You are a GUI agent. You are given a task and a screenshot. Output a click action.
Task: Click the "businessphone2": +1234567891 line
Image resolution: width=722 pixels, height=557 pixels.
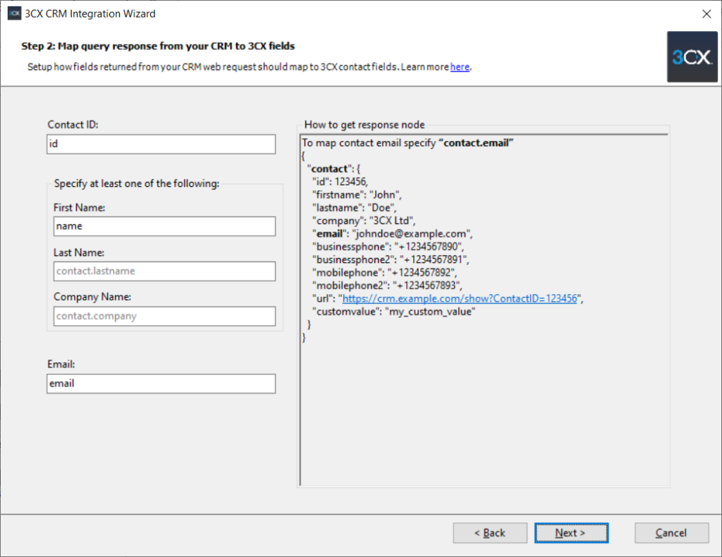tap(391, 259)
